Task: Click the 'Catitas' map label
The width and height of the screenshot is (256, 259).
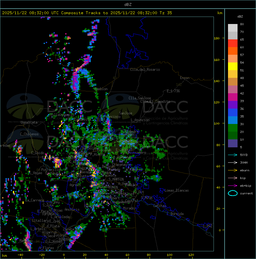Action: click(x=160, y=206)
